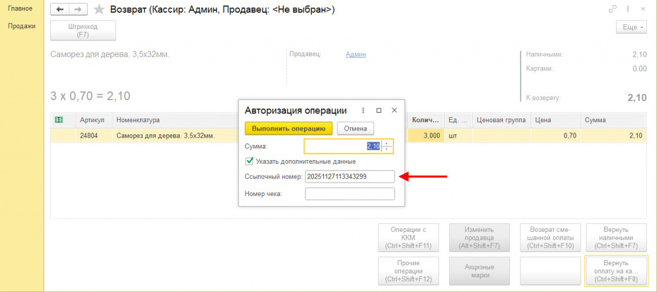
Task: Sort by the Номенклатура column header
Action: tap(176, 120)
